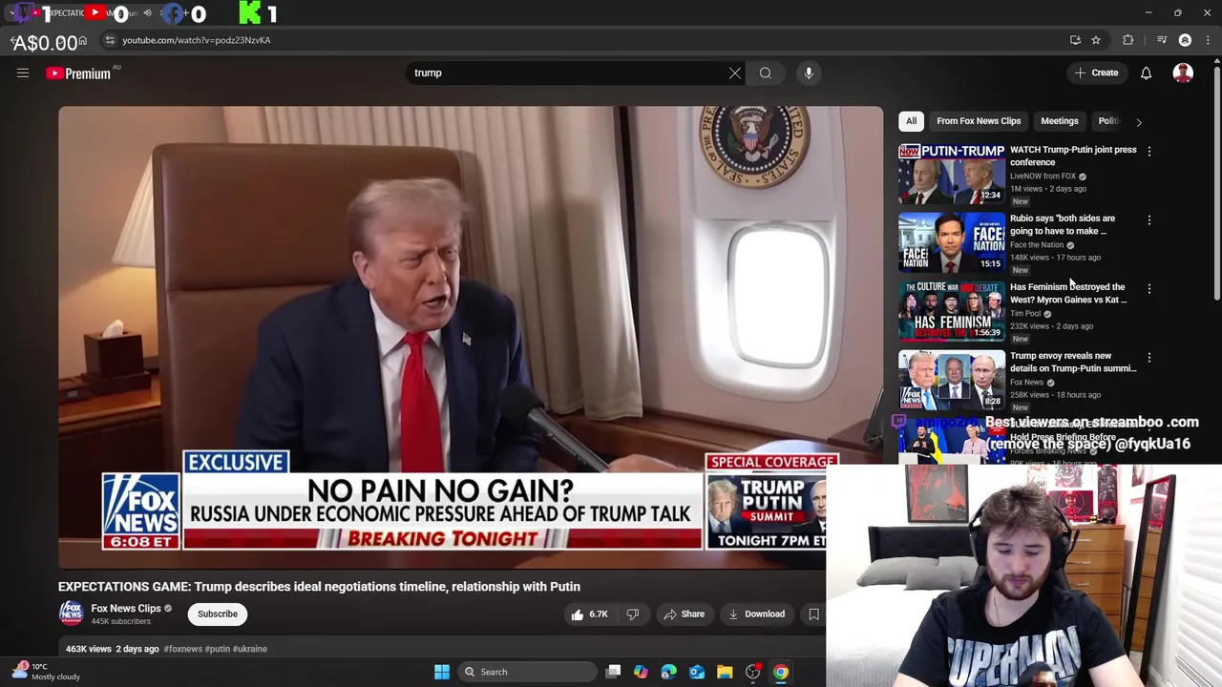Open Chrome profile icon
The image size is (1222, 687).
click(1185, 40)
